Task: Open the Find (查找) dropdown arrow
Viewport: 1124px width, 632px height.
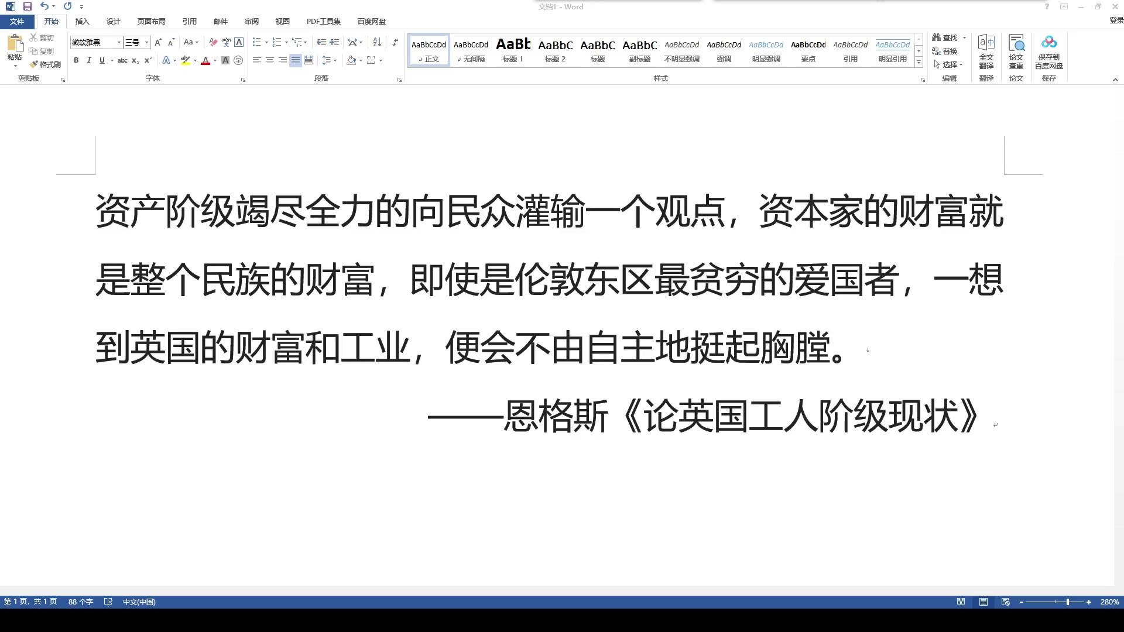Action: (x=964, y=37)
